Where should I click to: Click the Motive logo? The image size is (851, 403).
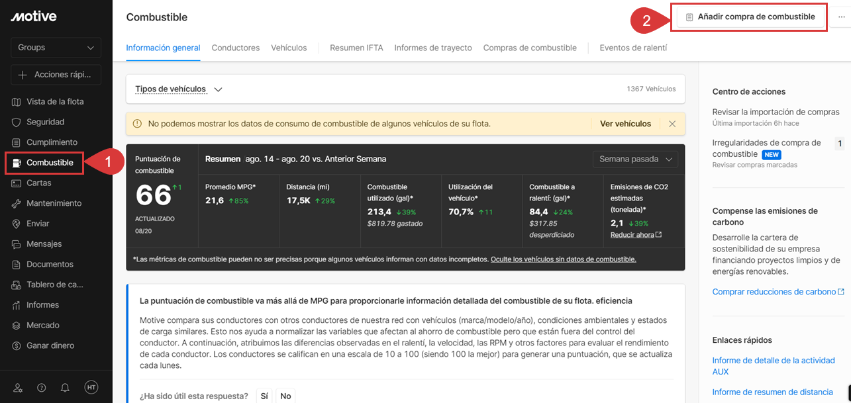(34, 17)
